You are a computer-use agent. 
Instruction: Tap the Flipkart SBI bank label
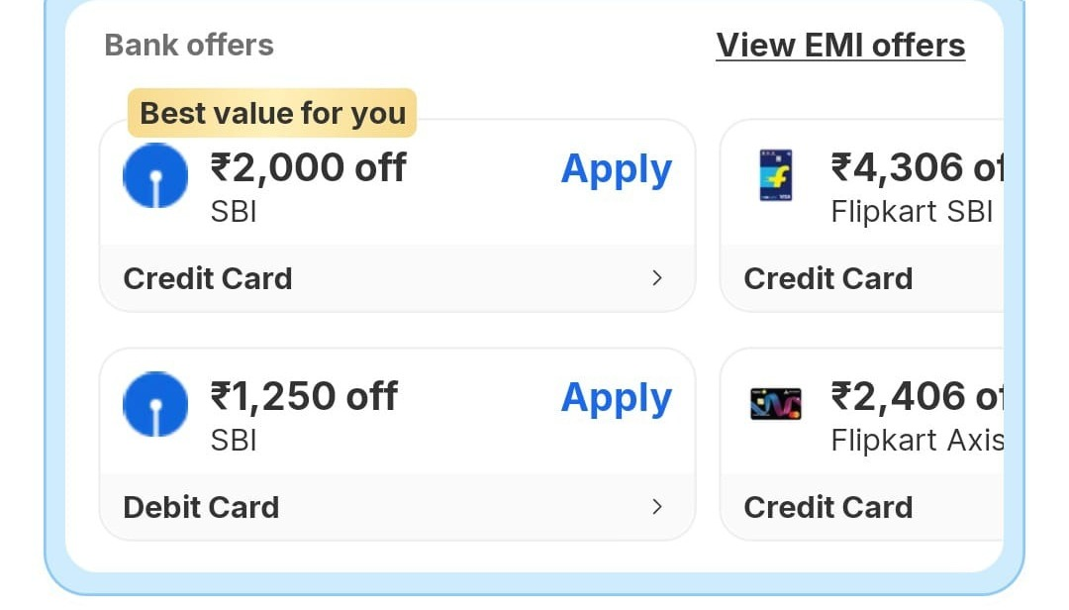pyautogui.click(x=912, y=212)
